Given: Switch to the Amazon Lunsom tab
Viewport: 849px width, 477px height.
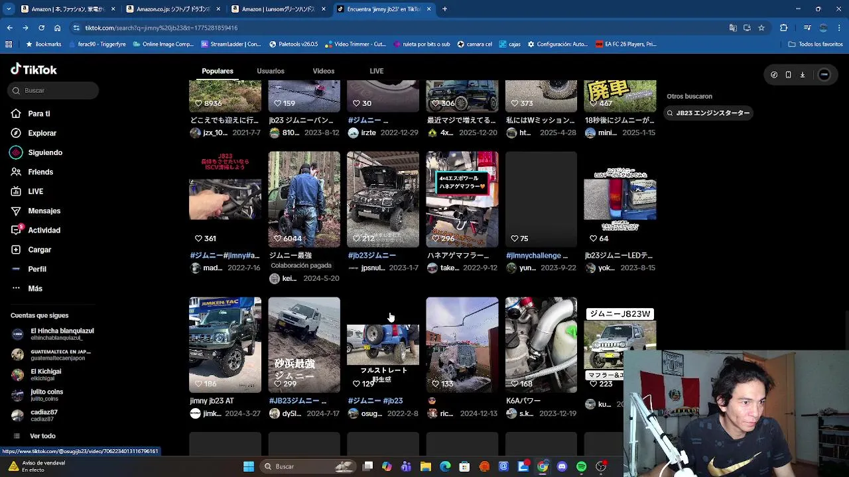Looking at the screenshot, I should (279, 9).
